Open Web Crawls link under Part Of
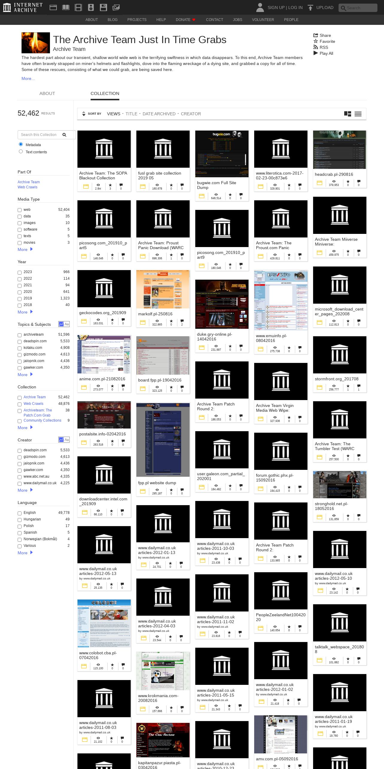This screenshot has height=769, width=384. [x=28, y=187]
